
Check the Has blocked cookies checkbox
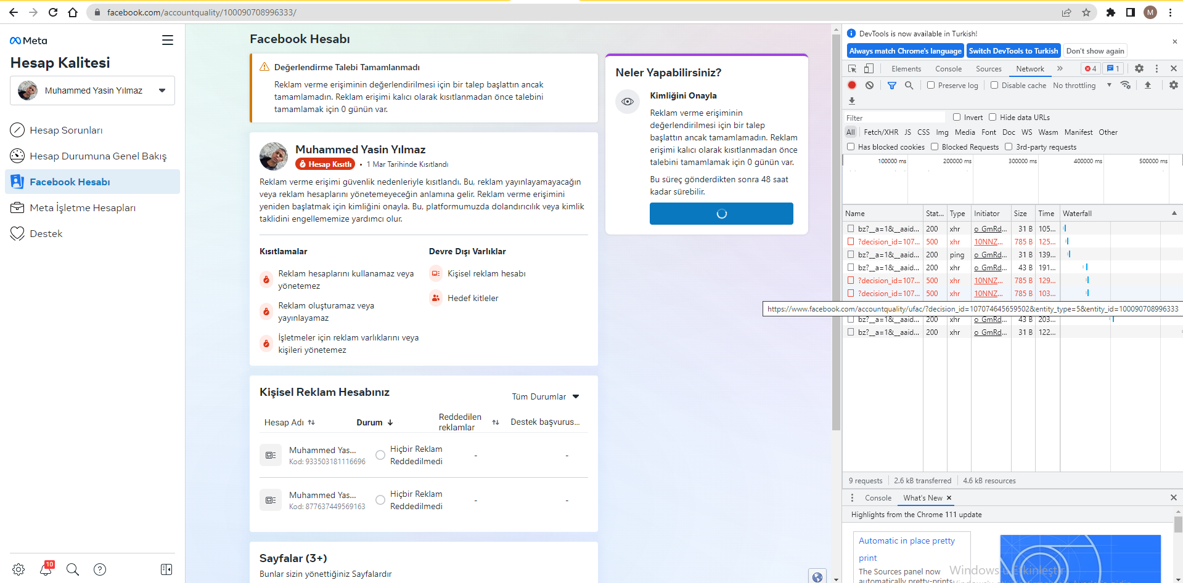click(851, 147)
